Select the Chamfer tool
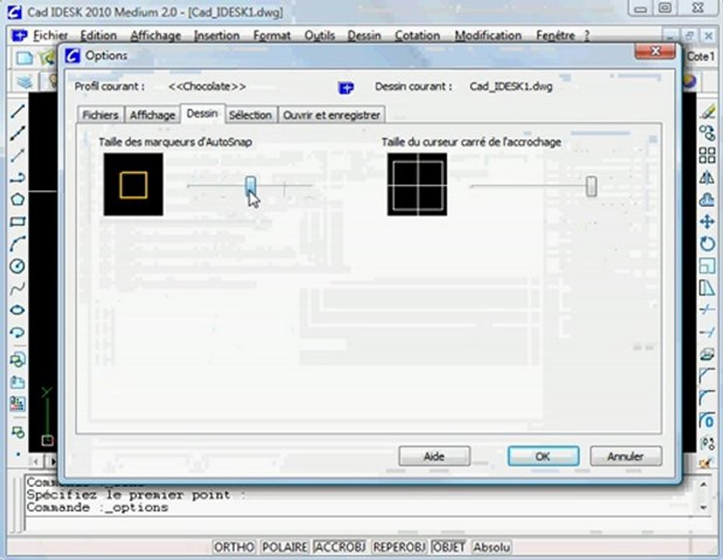The image size is (723, 560). 707,376
